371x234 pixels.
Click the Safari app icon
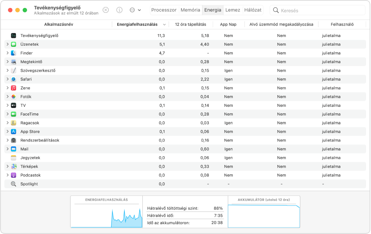point(14,79)
